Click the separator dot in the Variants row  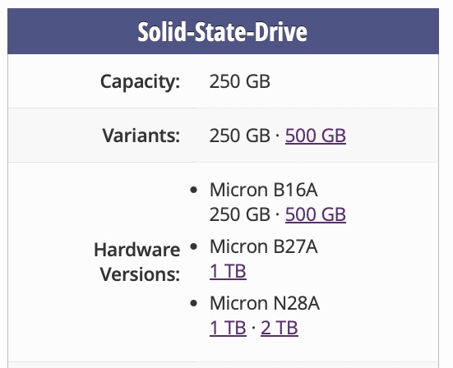[x=278, y=135]
